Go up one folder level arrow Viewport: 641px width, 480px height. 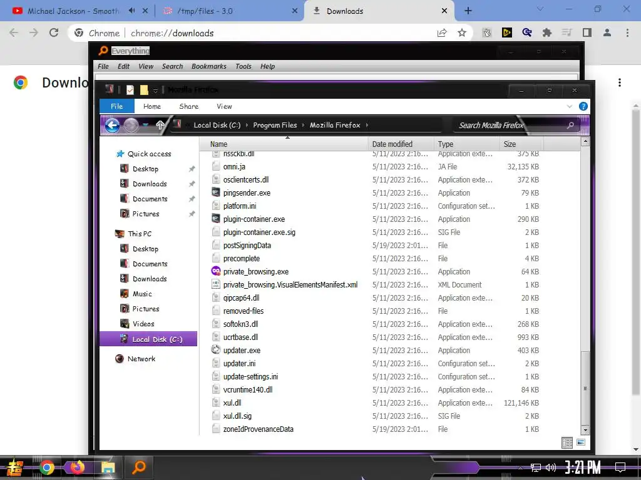160,125
